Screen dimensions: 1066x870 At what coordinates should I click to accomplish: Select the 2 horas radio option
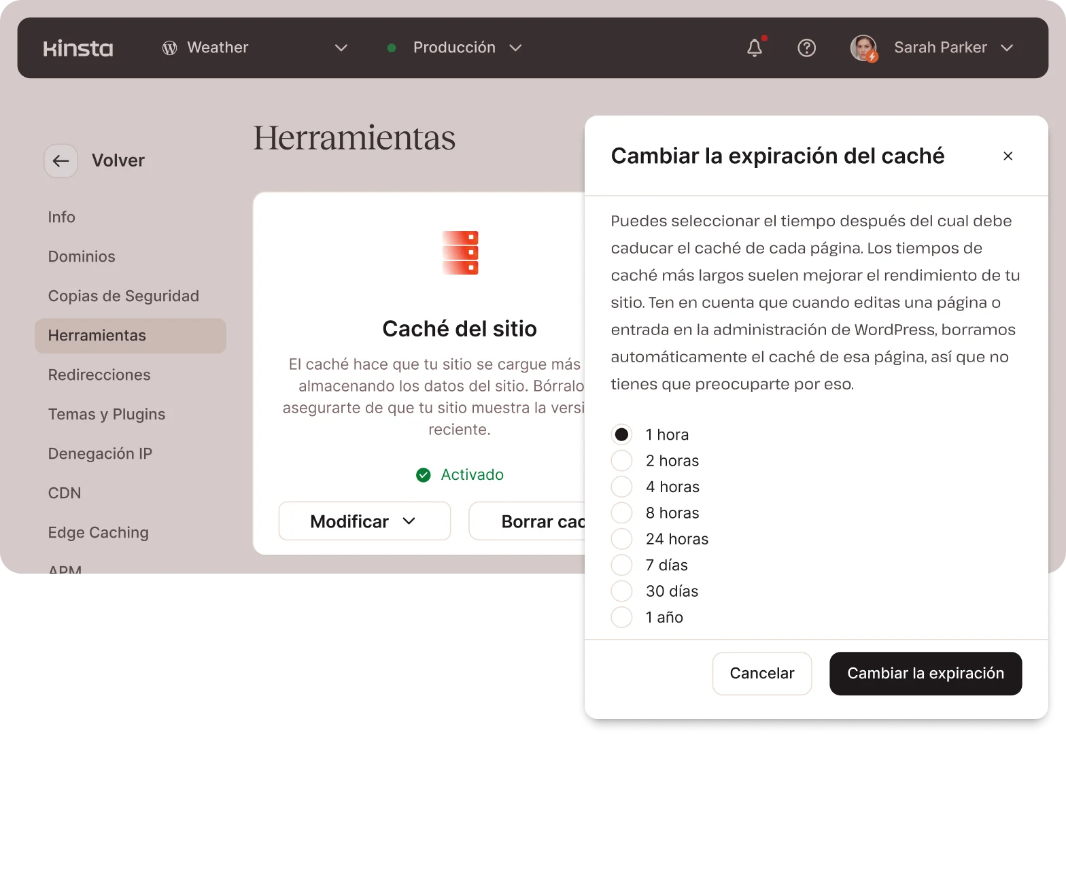tap(621, 461)
